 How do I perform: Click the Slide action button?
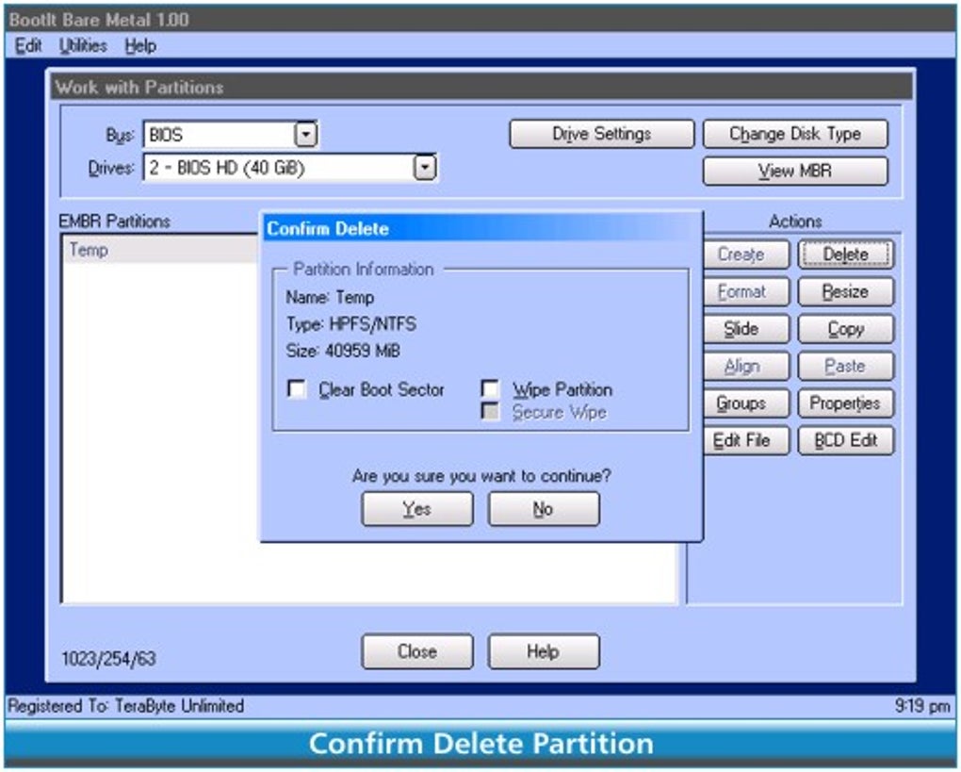tap(745, 329)
